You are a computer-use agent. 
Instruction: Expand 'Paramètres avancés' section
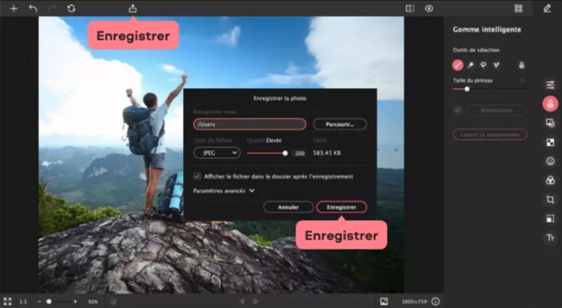click(x=223, y=191)
